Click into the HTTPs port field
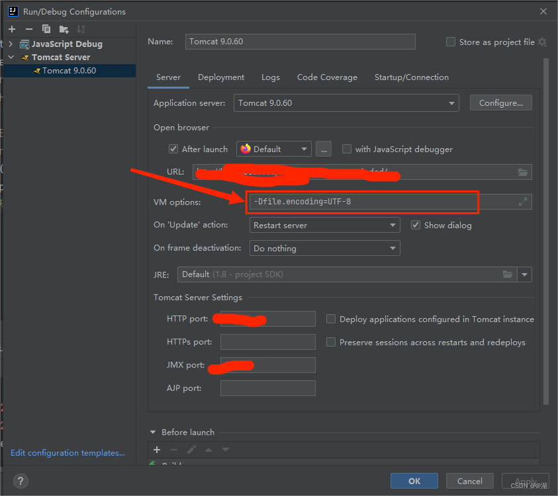Screen dimensions: 558x496 [268, 342]
